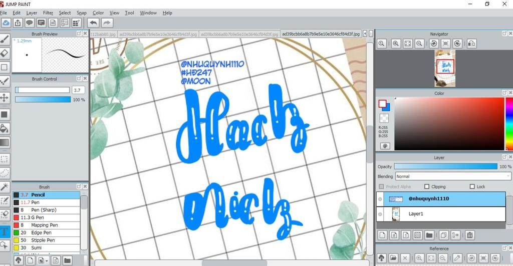Select the G Pen brush
The image size is (513, 266).
(x=46, y=217)
